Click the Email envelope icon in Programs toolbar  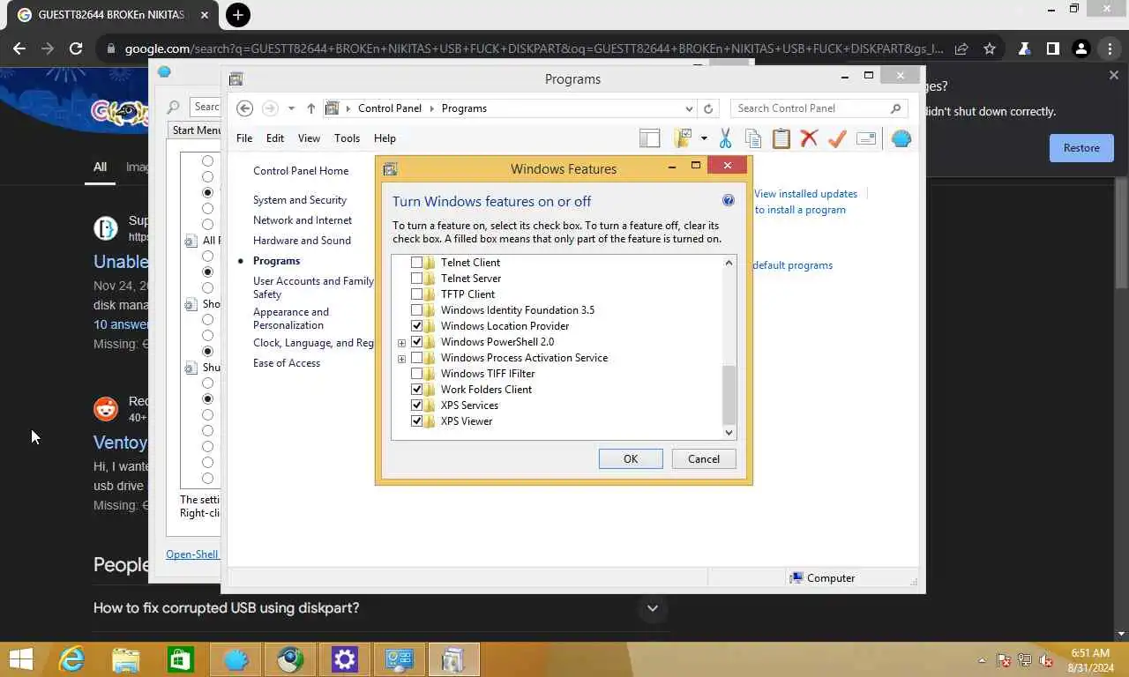[x=865, y=138]
